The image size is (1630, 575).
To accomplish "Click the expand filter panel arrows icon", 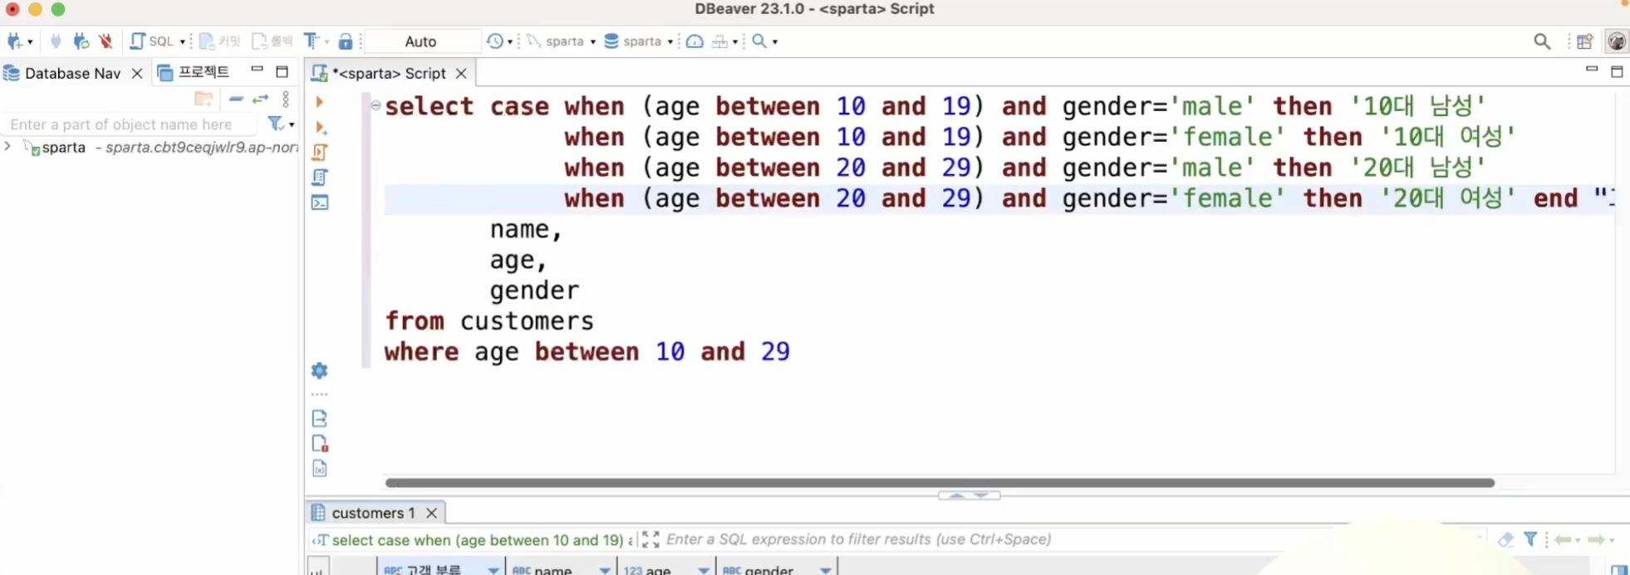I will pos(651,539).
